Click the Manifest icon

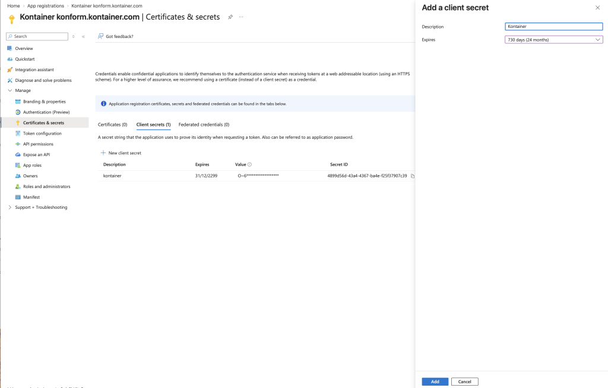(x=18, y=198)
